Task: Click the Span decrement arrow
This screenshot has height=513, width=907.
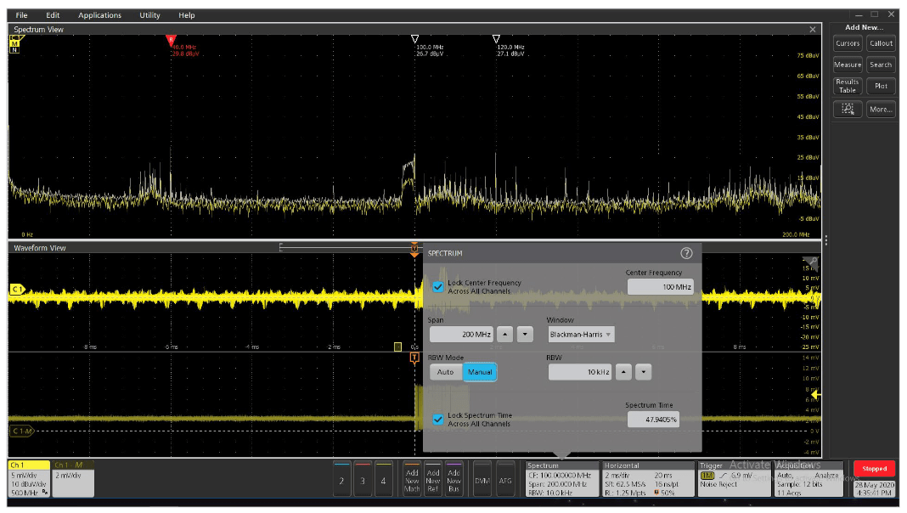Action: tap(527, 334)
